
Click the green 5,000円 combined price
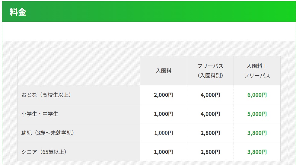coord(257,114)
